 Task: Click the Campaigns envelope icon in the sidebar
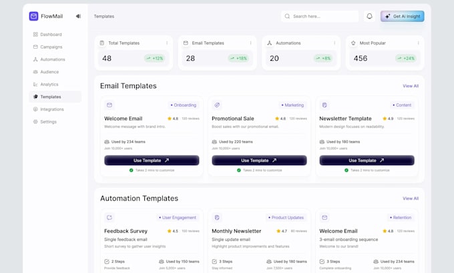(35, 47)
